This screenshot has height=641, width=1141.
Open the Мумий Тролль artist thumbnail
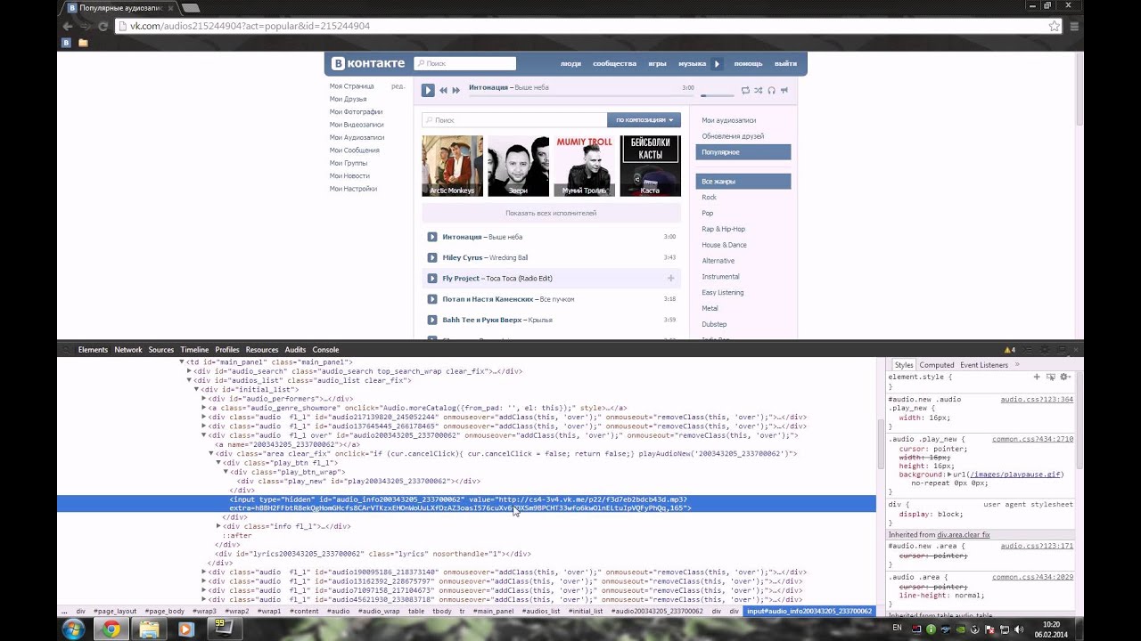click(x=584, y=166)
